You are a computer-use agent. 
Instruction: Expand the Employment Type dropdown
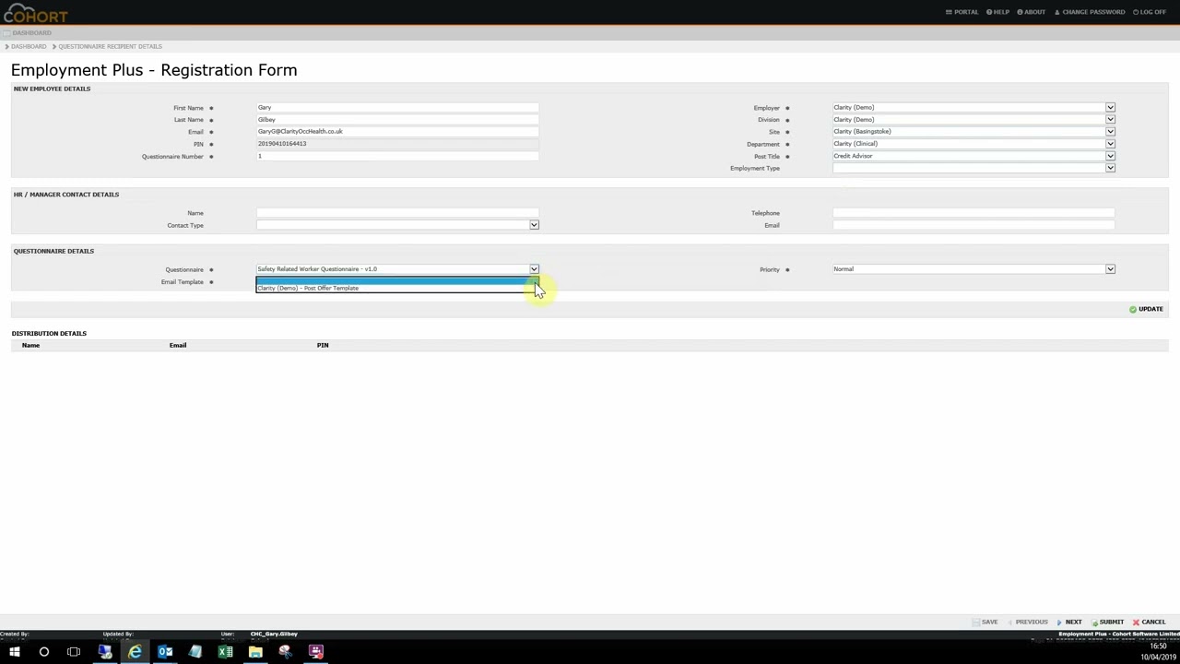(1110, 168)
